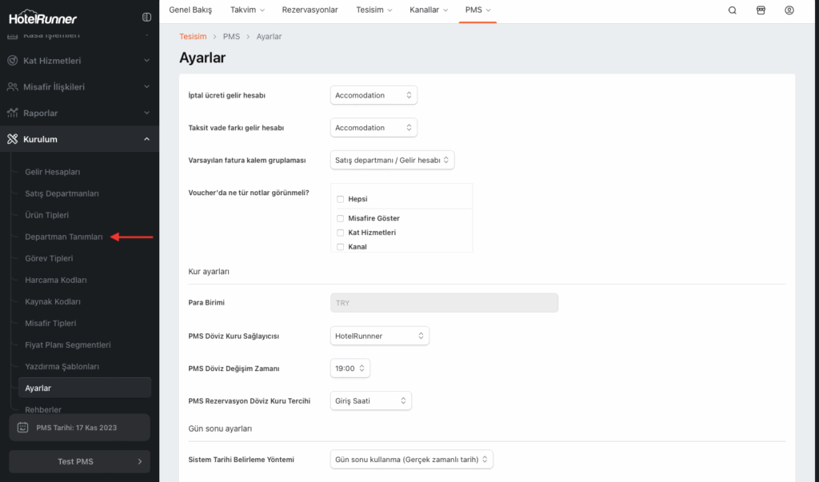Click the Kat Hizmetleri sidebar icon
This screenshot has width=819, height=482.
pos(12,61)
